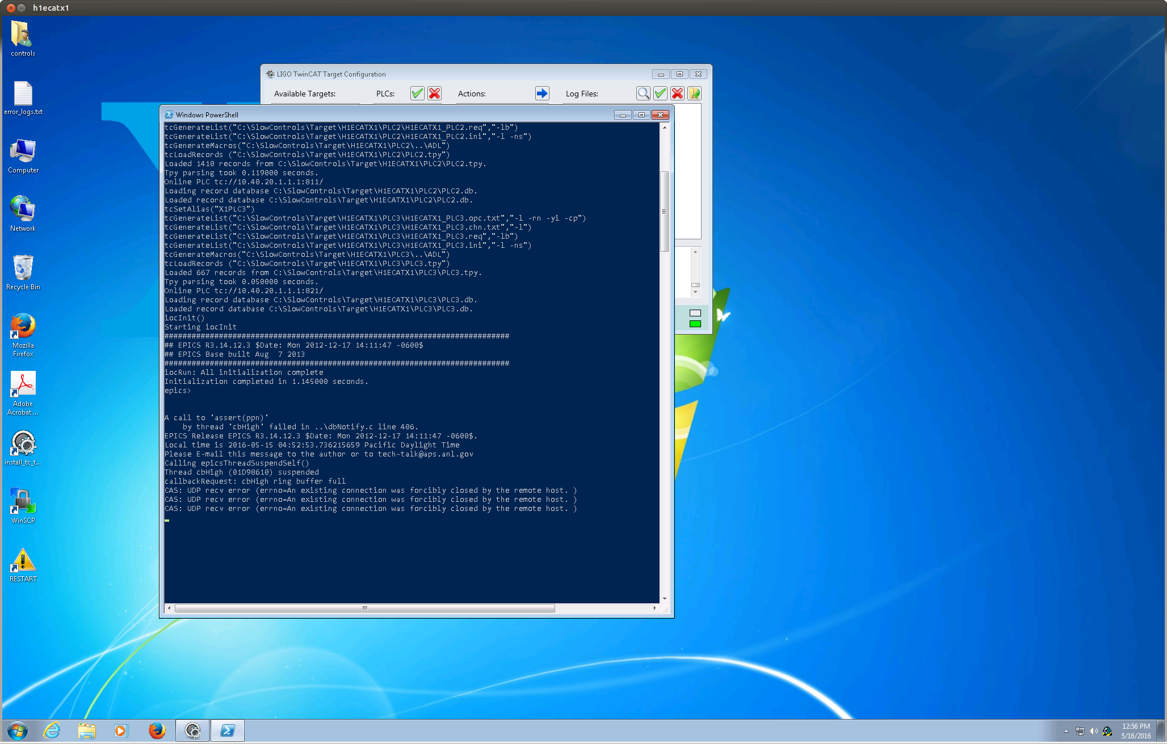The height and width of the screenshot is (744, 1167).
Task: Select the install_tc_t... desktop shortcut
Action: click(x=23, y=448)
